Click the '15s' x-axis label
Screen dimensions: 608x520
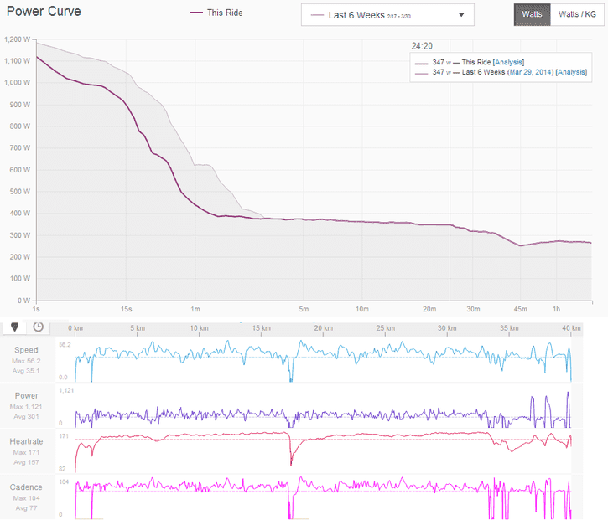[126, 309]
